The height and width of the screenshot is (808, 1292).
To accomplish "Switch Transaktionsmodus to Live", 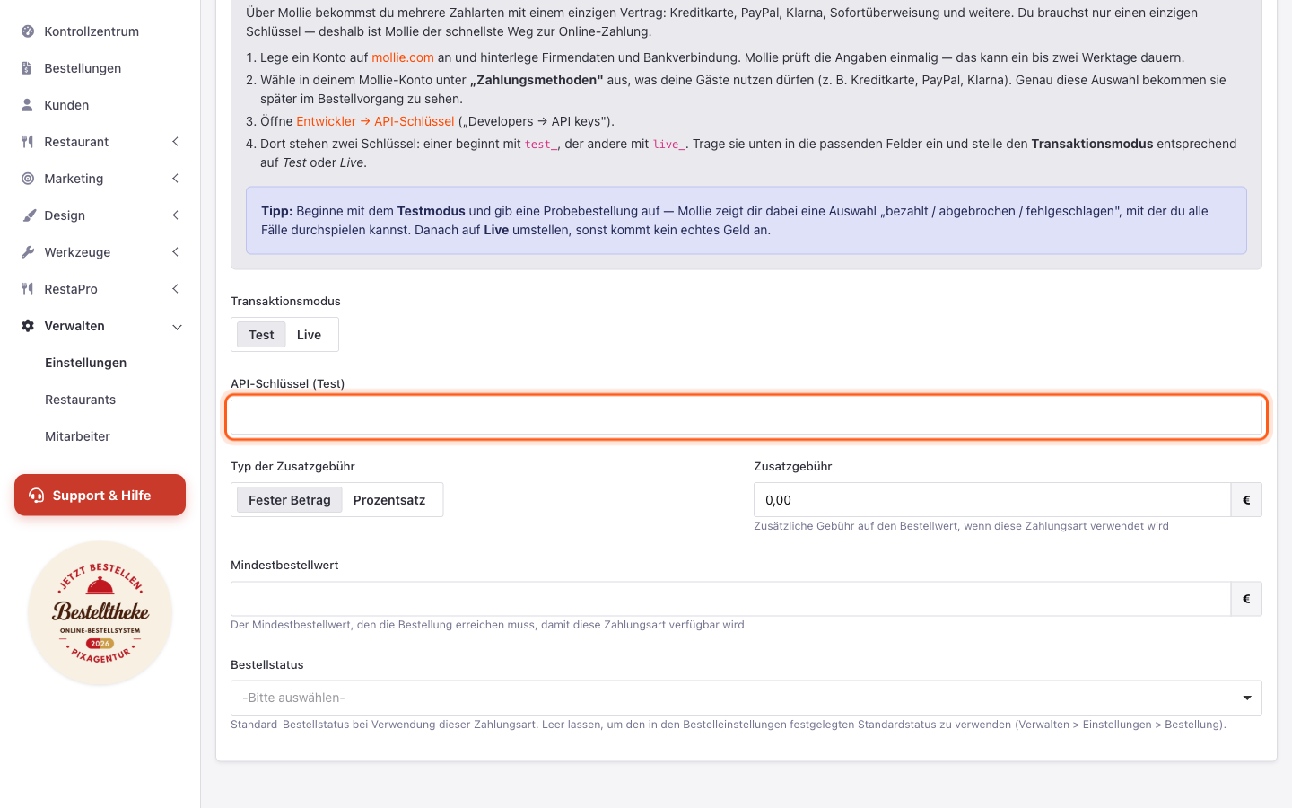I will (x=309, y=335).
